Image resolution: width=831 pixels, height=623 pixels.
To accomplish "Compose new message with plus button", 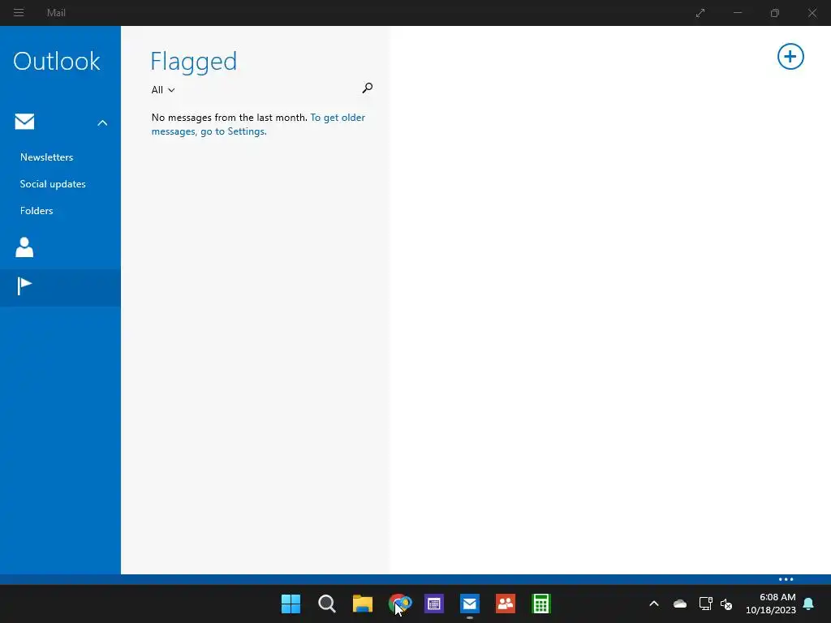I will [790, 57].
